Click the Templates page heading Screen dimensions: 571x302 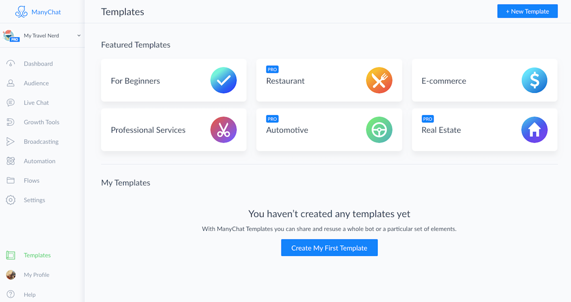pos(123,12)
